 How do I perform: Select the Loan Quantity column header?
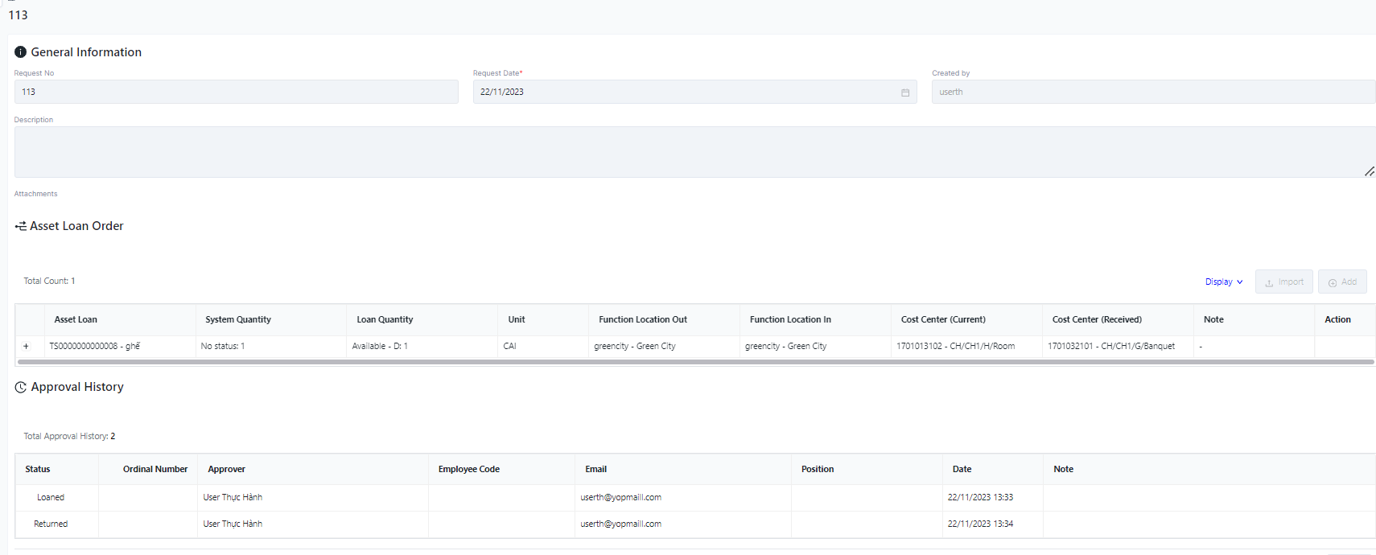(x=385, y=319)
